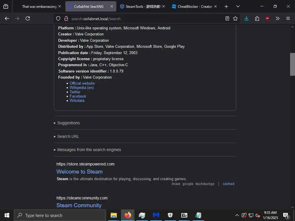Show site security lock info
This screenshot has width=295, height=221.
tap(66, 18)
